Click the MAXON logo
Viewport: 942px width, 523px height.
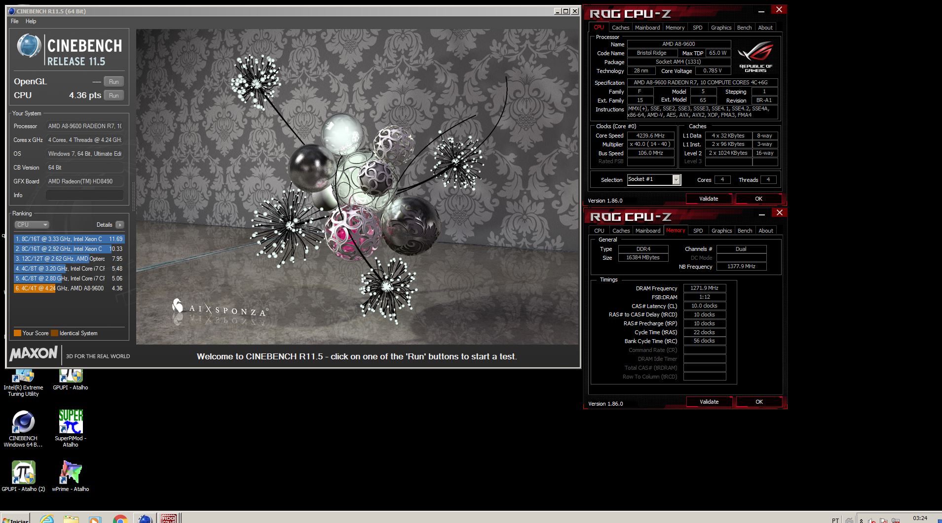coord(33,353)
